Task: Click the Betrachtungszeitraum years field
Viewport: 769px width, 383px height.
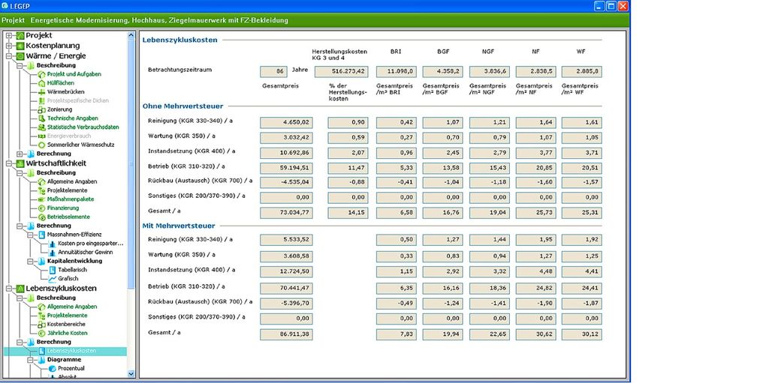Action: (273, 72)
